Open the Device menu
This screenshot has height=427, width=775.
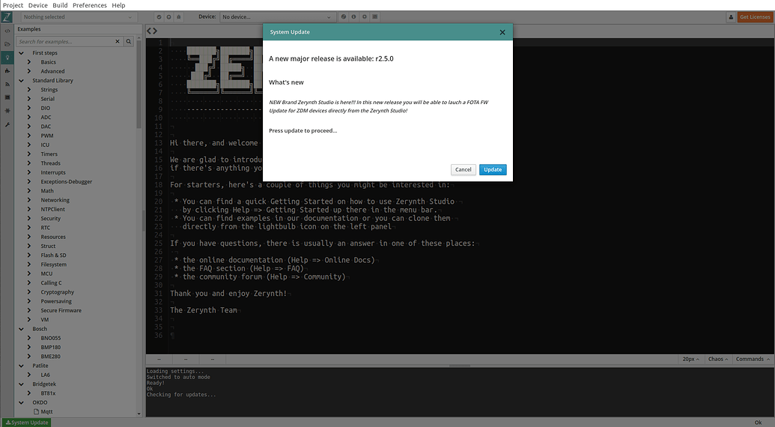pyautogui.click(x=38, y=5)
